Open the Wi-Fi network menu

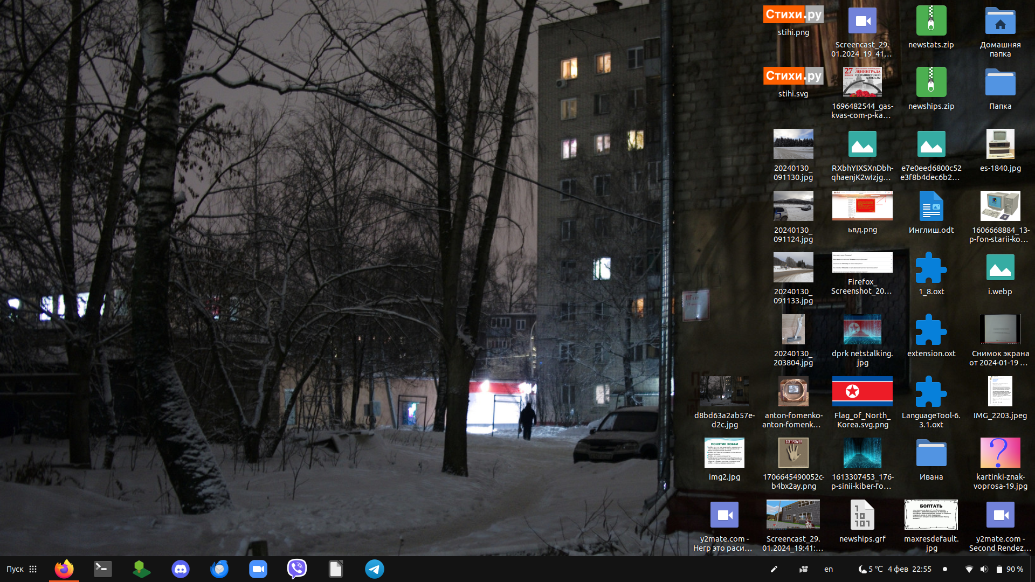pyautogui.click(x=969, y=569)
